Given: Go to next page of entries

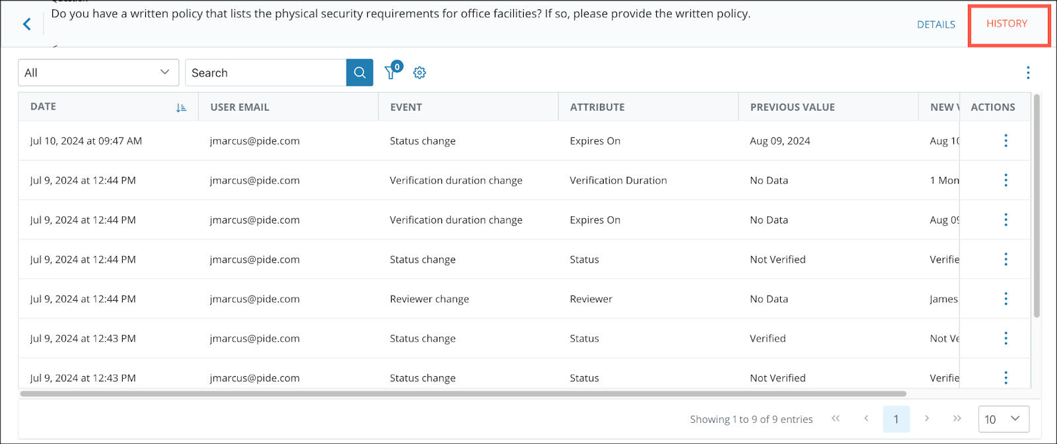Looking at the screenshot, I should tap(927, 418).
